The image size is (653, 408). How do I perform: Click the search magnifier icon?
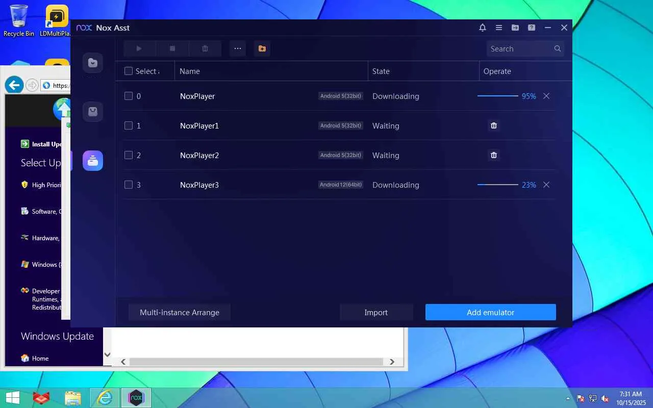[x=558, y=48]
